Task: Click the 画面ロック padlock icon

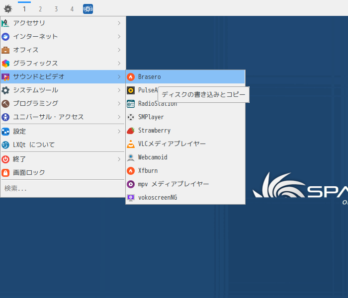Action: 5,173
